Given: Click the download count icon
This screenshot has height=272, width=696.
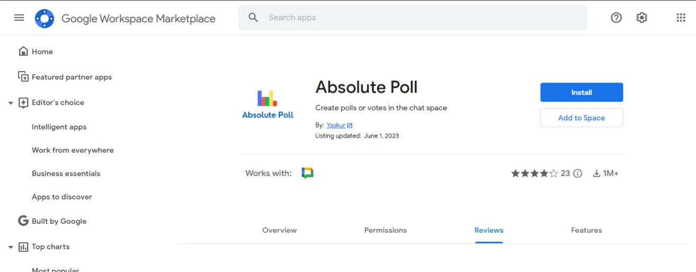Looking at the screenshot, I should (596, 174).
